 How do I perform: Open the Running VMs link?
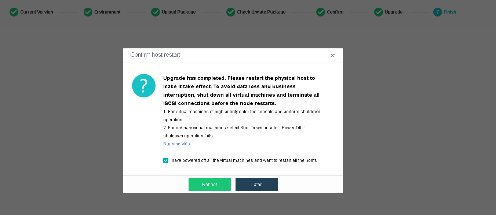[x=176, y=144]
